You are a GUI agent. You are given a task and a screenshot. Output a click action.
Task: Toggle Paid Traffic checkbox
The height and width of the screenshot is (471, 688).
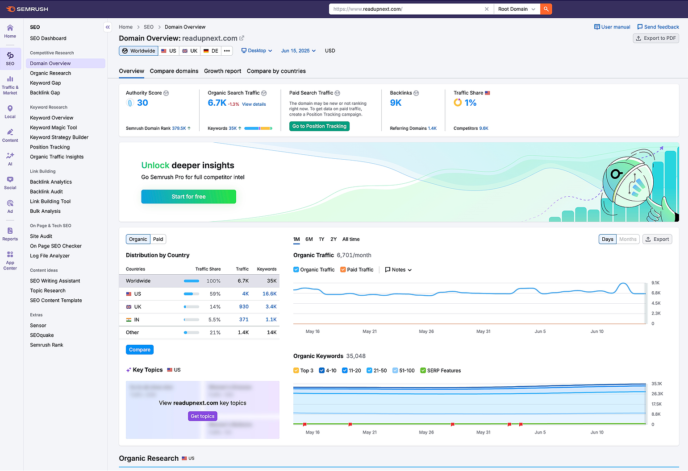(343, 270)
